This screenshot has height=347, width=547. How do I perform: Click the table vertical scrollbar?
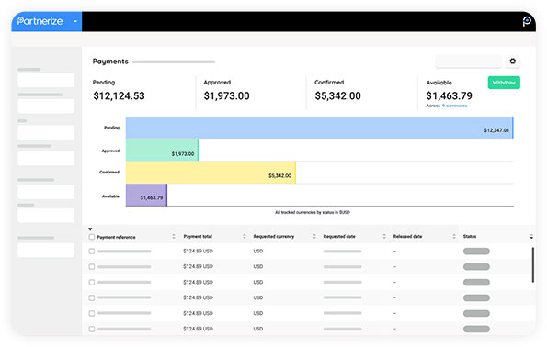[x=532, y=264]
